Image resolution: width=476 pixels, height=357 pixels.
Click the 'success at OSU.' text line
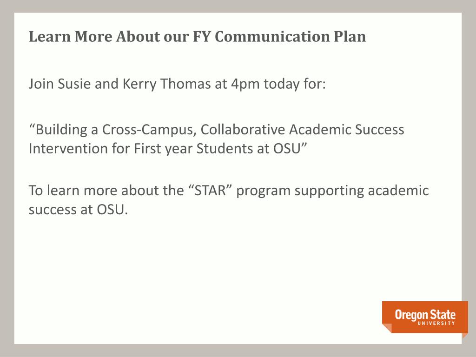tap(78, 210)
